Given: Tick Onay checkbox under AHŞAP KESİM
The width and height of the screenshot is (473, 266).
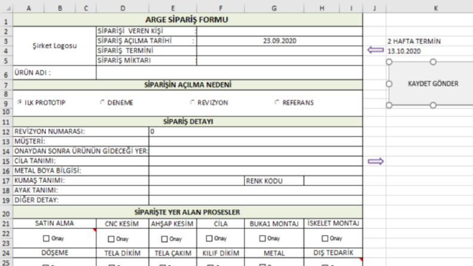Looking at the screenshot, I should tap(164, 239).
